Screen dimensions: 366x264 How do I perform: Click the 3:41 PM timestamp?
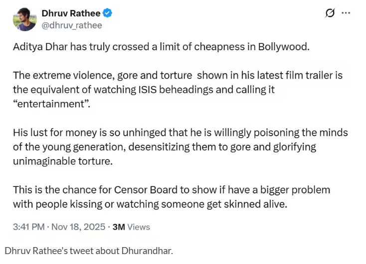29,227
